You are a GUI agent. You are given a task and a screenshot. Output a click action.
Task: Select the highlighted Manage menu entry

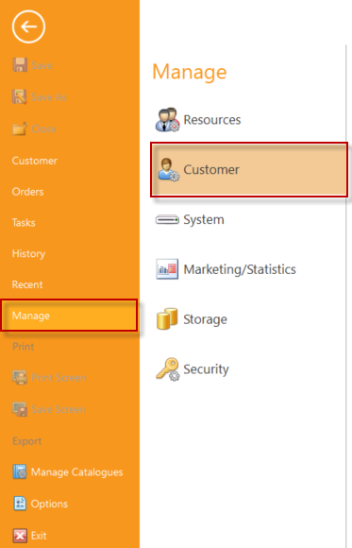point(69,316)
